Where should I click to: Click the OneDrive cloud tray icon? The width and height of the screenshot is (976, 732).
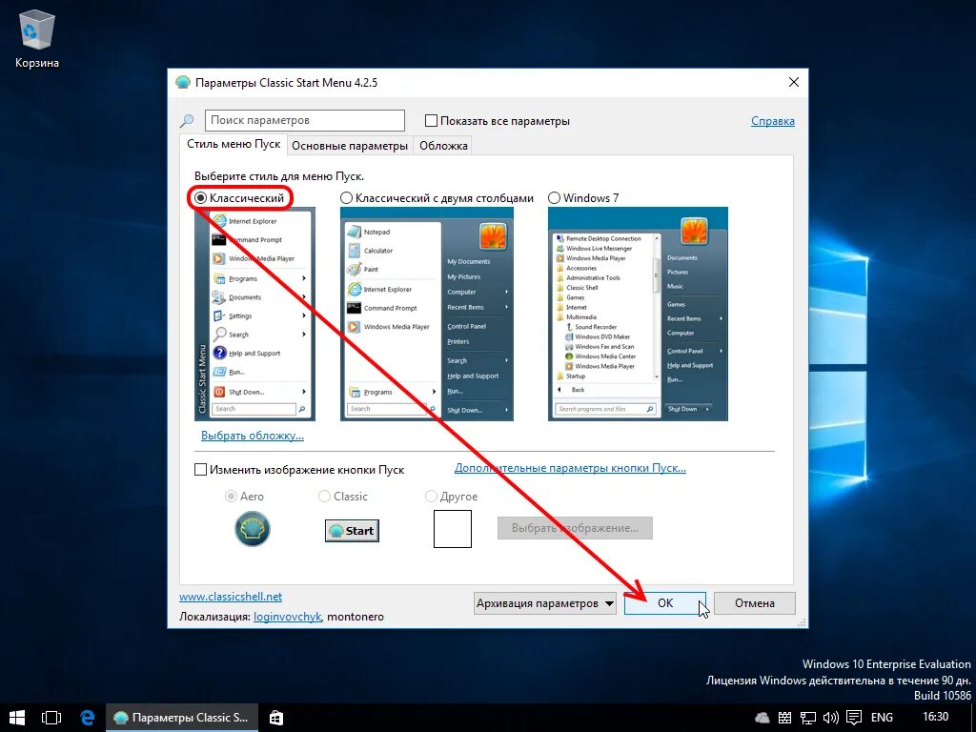tap(762, 718)
